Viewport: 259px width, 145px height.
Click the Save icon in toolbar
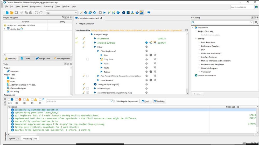16,12
